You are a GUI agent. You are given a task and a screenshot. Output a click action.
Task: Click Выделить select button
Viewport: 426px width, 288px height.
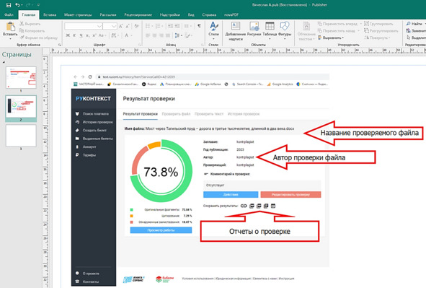[416, 38]
